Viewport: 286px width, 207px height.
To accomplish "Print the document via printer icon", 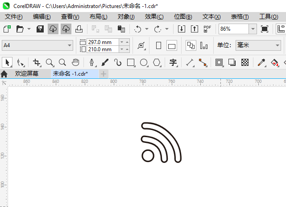I will coord(79,29).
